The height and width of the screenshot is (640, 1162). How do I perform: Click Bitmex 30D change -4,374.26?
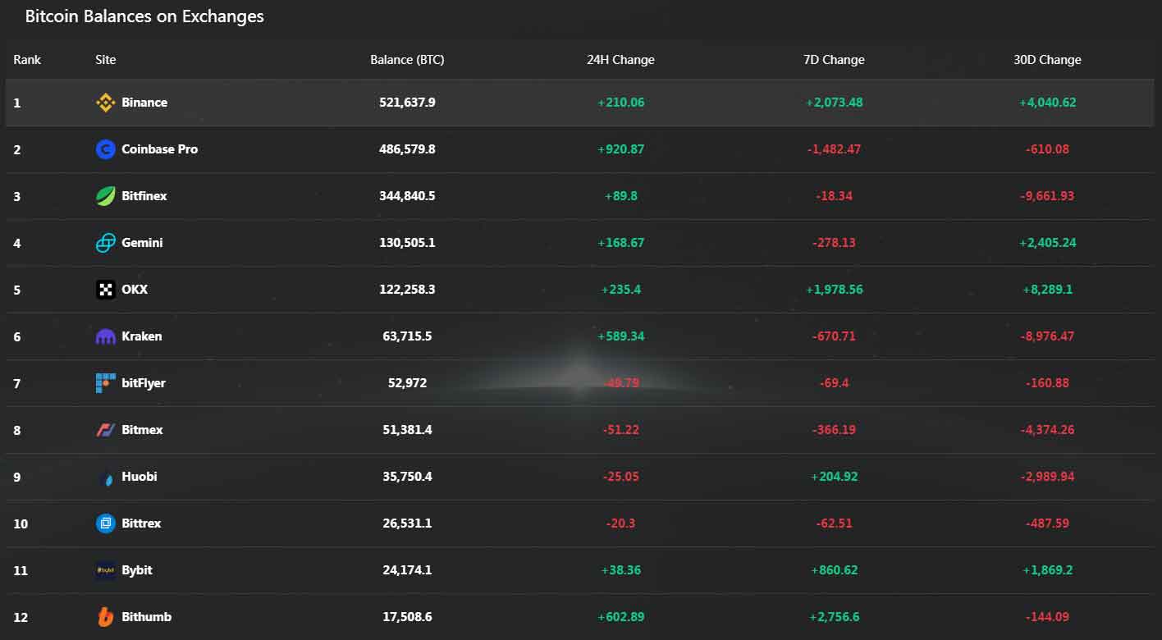pyautogui.click(x=1047, y=430)
